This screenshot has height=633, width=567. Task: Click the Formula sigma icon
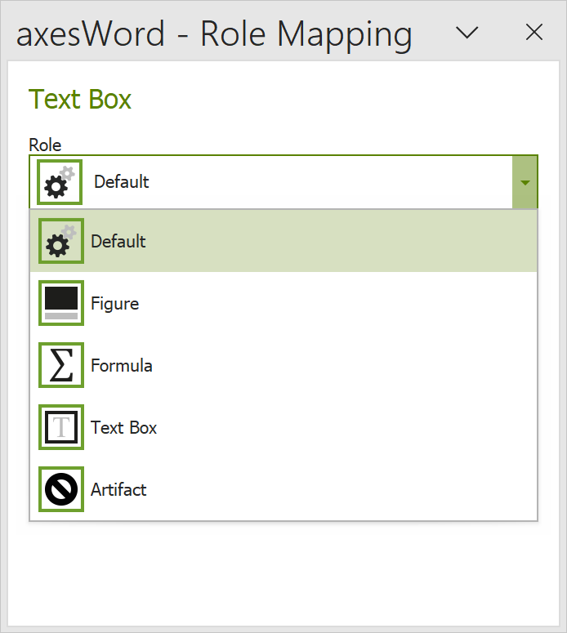[61, 365]
